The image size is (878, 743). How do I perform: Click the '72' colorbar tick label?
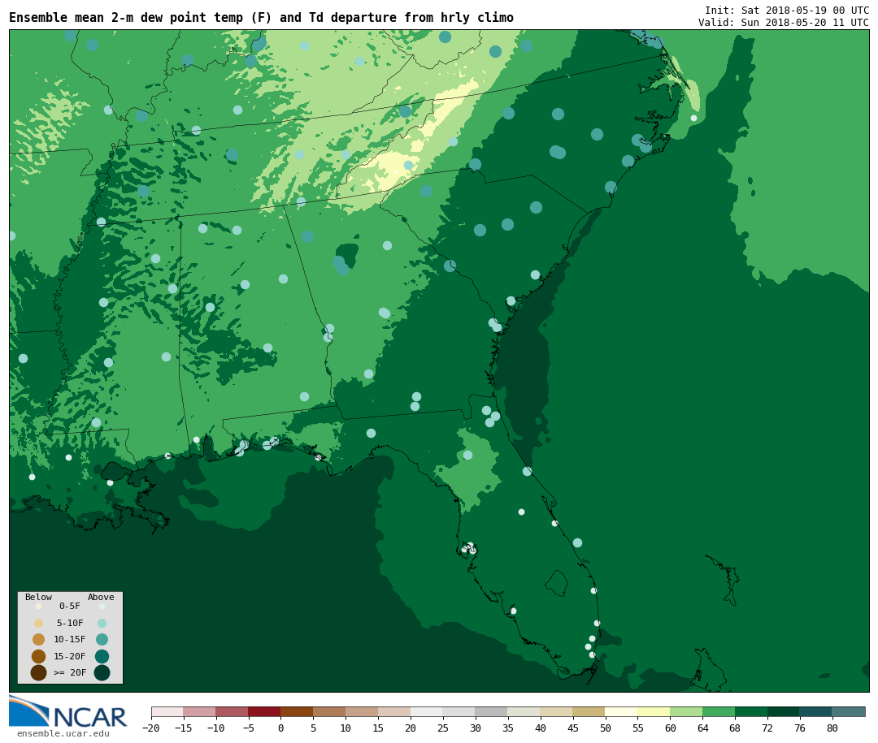(x=767, y=728)
